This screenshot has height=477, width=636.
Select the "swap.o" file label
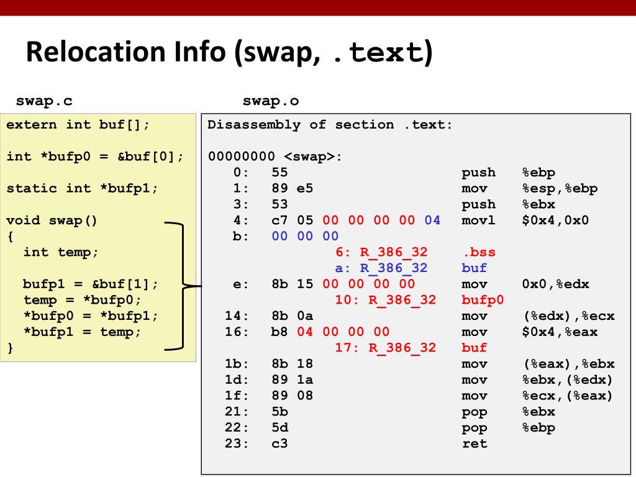point(271,101)
